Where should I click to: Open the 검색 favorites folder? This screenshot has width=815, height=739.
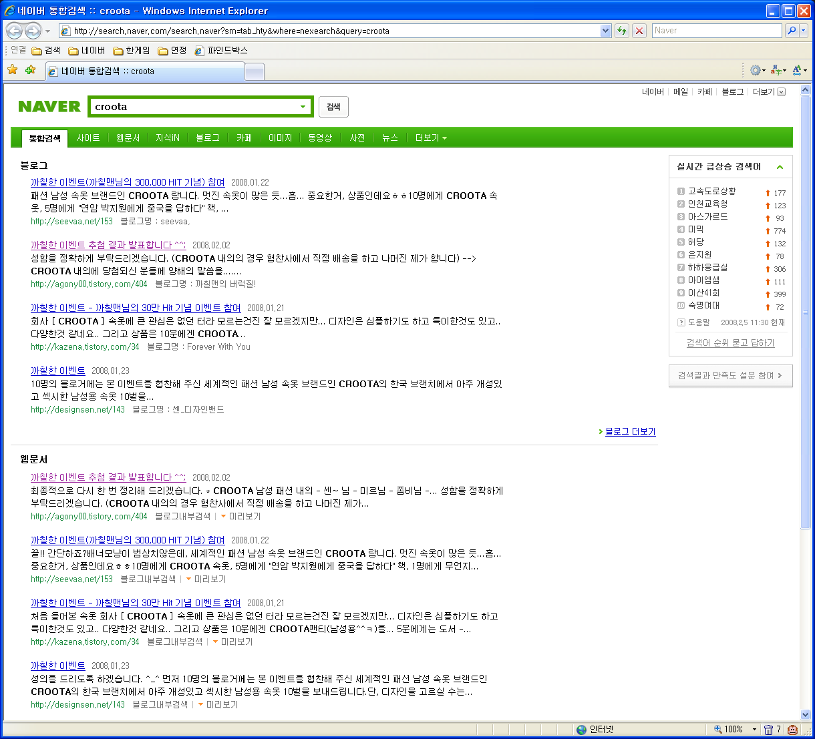[x=47, y=50]
